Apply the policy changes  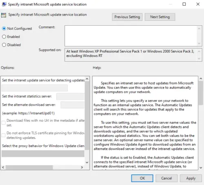(191, 178)
